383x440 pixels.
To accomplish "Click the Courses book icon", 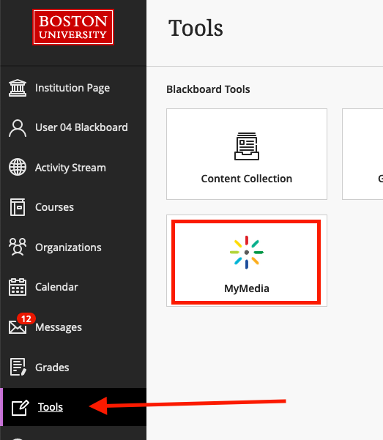I will [x=18, y=207].
